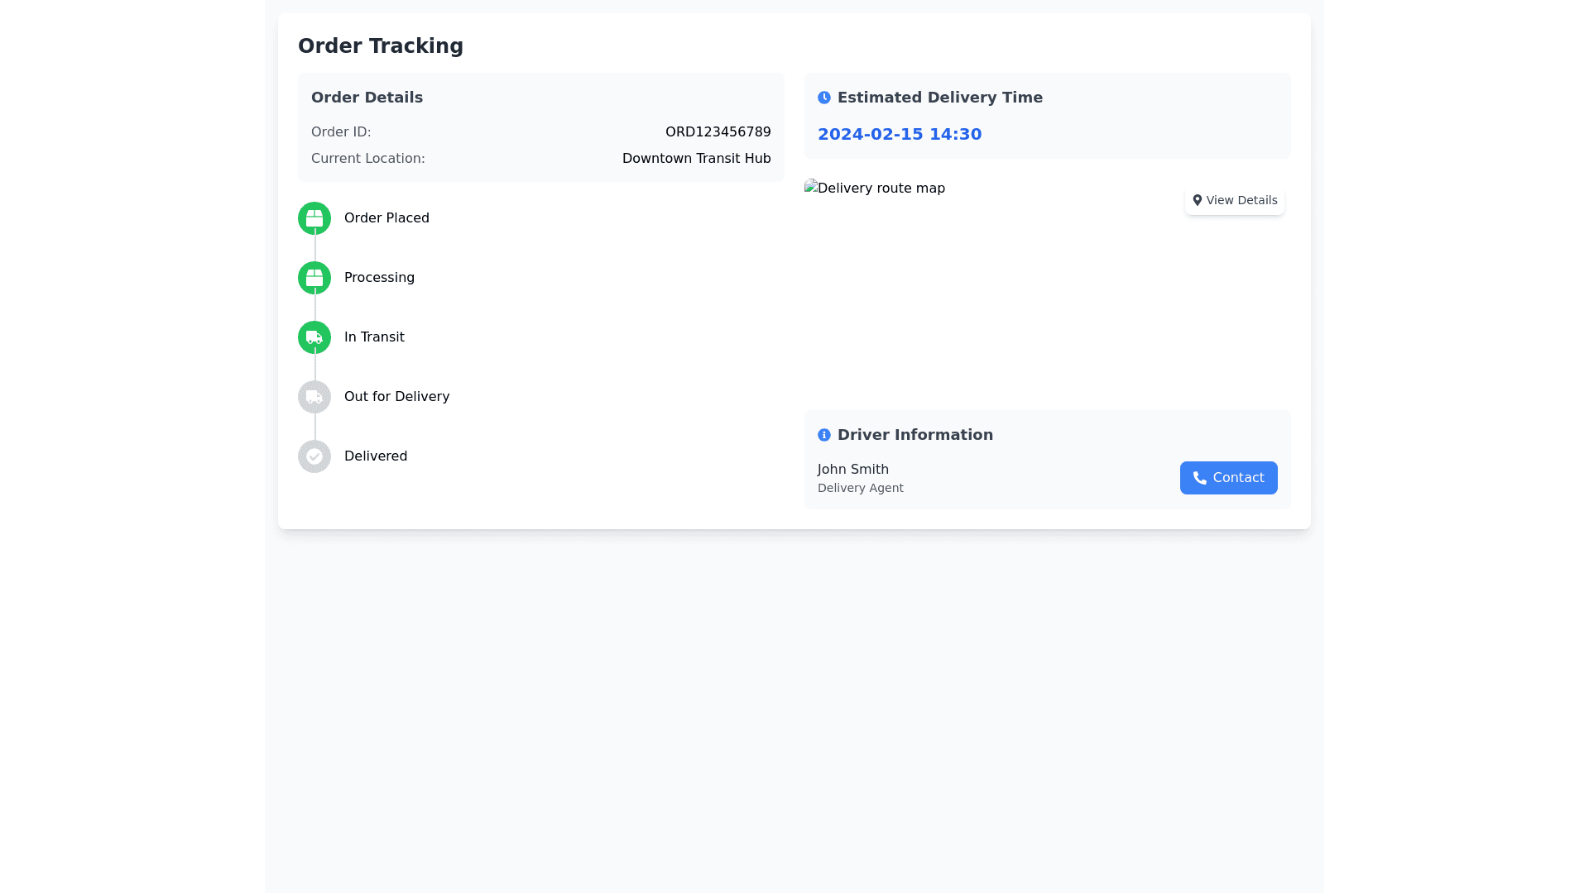1589x893 pixels.
Task: Click the Order Placed box icon
Action: 314,218
